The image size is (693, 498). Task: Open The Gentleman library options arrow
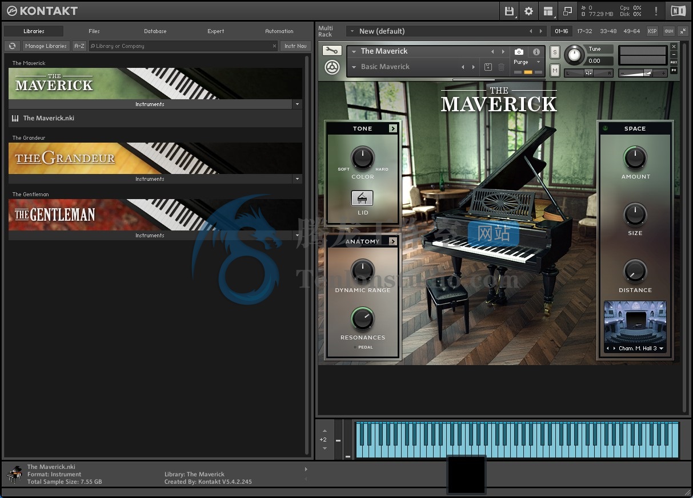pos(297,236)
